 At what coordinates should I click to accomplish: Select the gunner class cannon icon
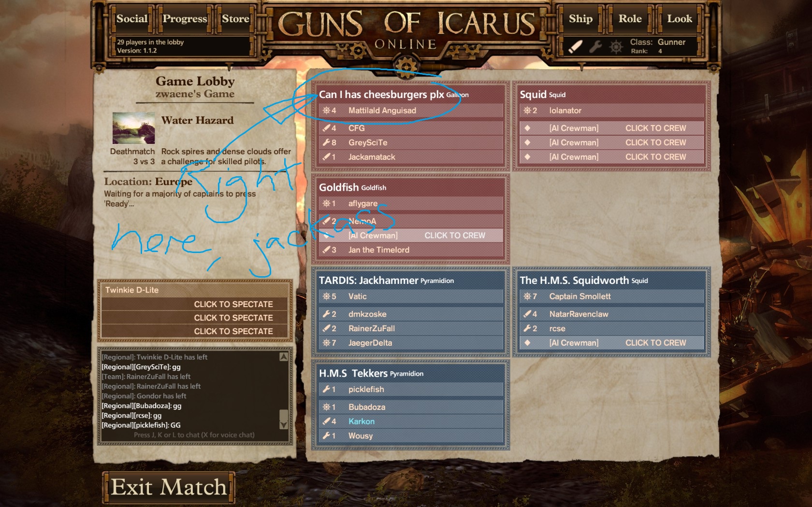[x=575, y=46]
